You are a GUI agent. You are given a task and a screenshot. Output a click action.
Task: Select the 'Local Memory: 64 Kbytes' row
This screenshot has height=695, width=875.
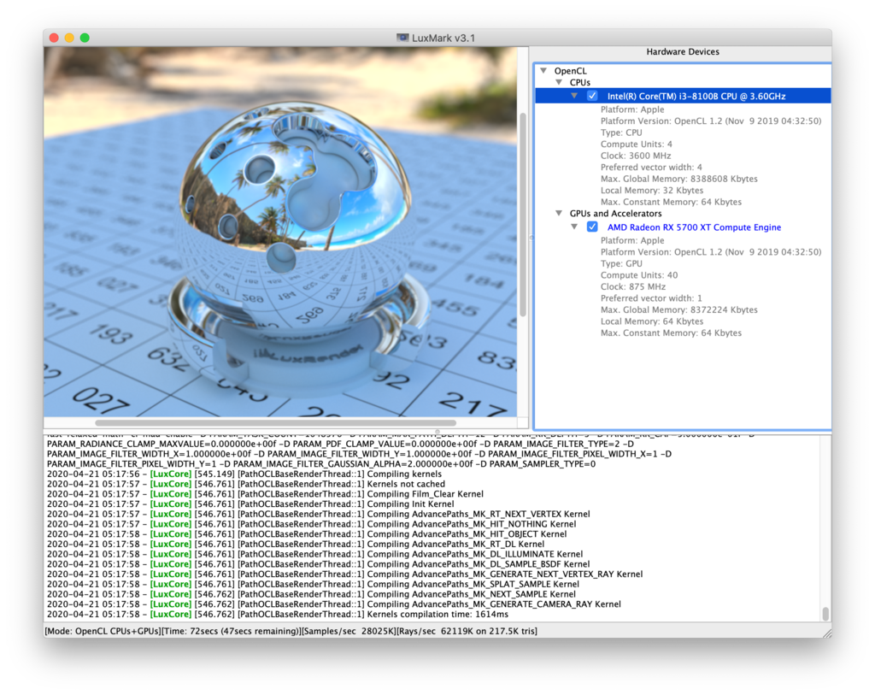coord(652,321)
